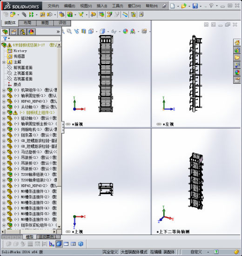Open the Design Library task pane icon

tap(237, 50)
